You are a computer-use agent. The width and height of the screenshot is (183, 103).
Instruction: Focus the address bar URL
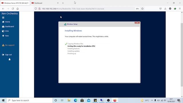click(73, 9)
